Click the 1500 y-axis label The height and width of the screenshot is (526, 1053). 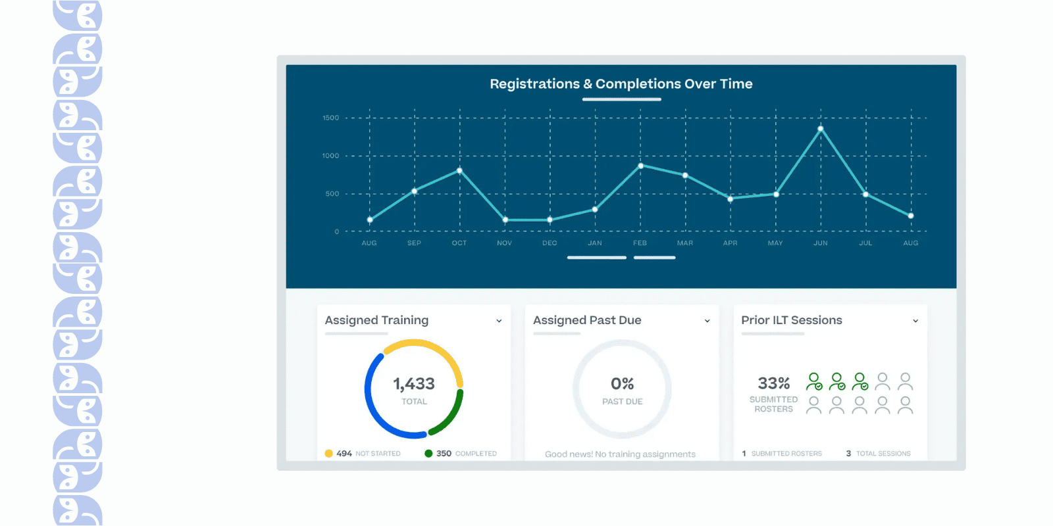[330, 118]
